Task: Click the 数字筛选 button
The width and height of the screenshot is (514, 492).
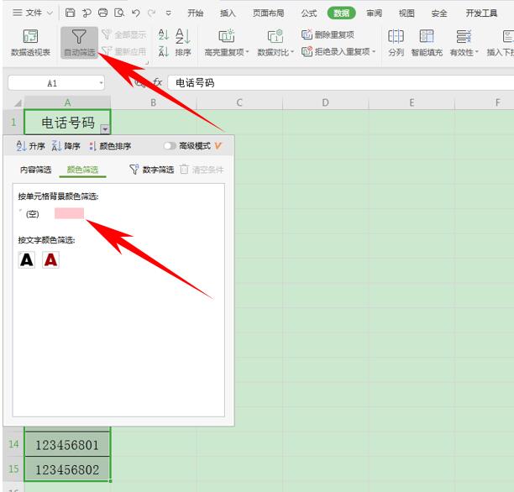Action: click(x=152, y=170)
